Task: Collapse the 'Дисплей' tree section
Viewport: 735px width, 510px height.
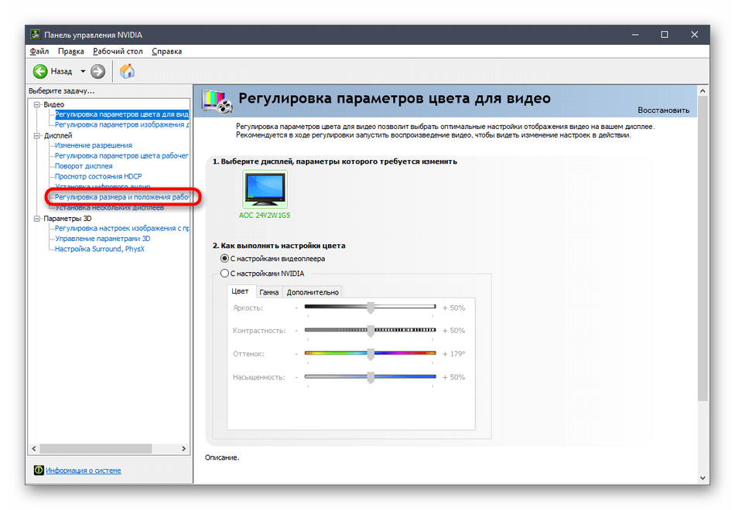Action: pyautogui.click(x=36, y=135)
